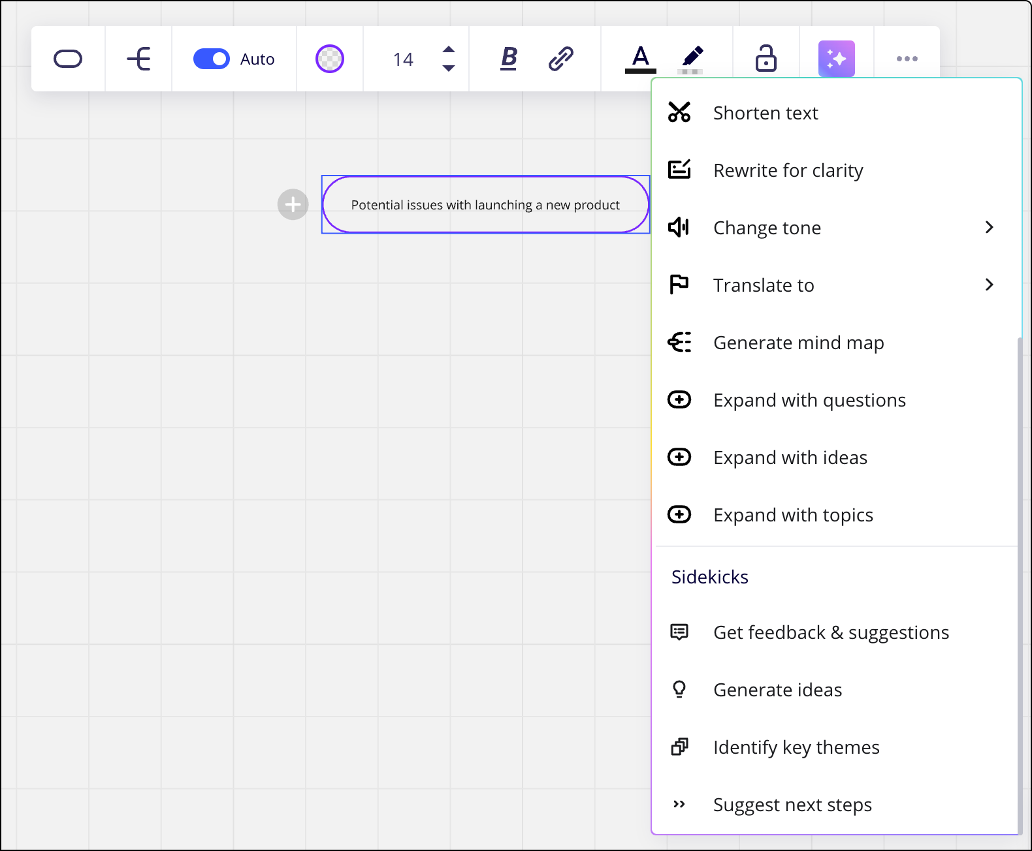Click the Sidekicks section heading
This screenshot has height=851, width=1032.
710,577
